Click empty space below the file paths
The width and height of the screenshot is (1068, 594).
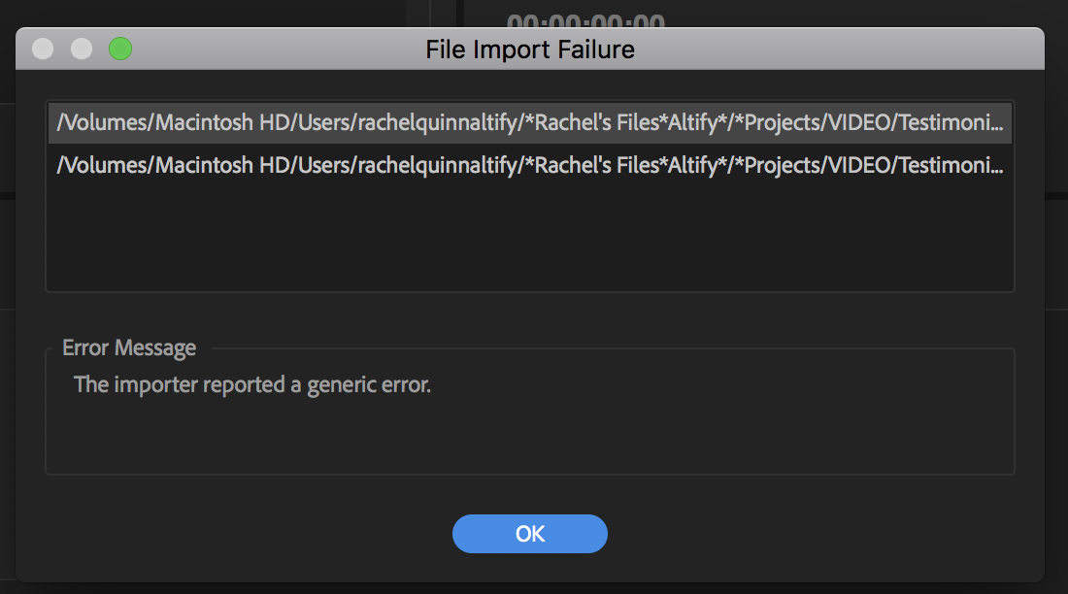click(x=529, y=238)
